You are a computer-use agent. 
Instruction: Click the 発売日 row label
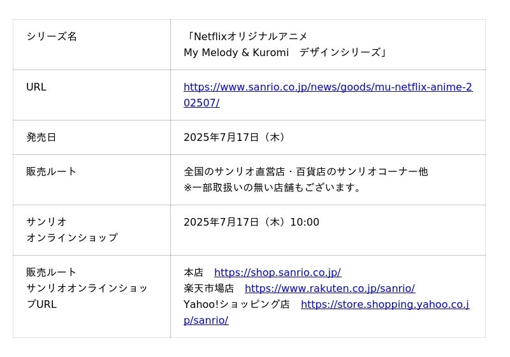click(x=41, y=138)
